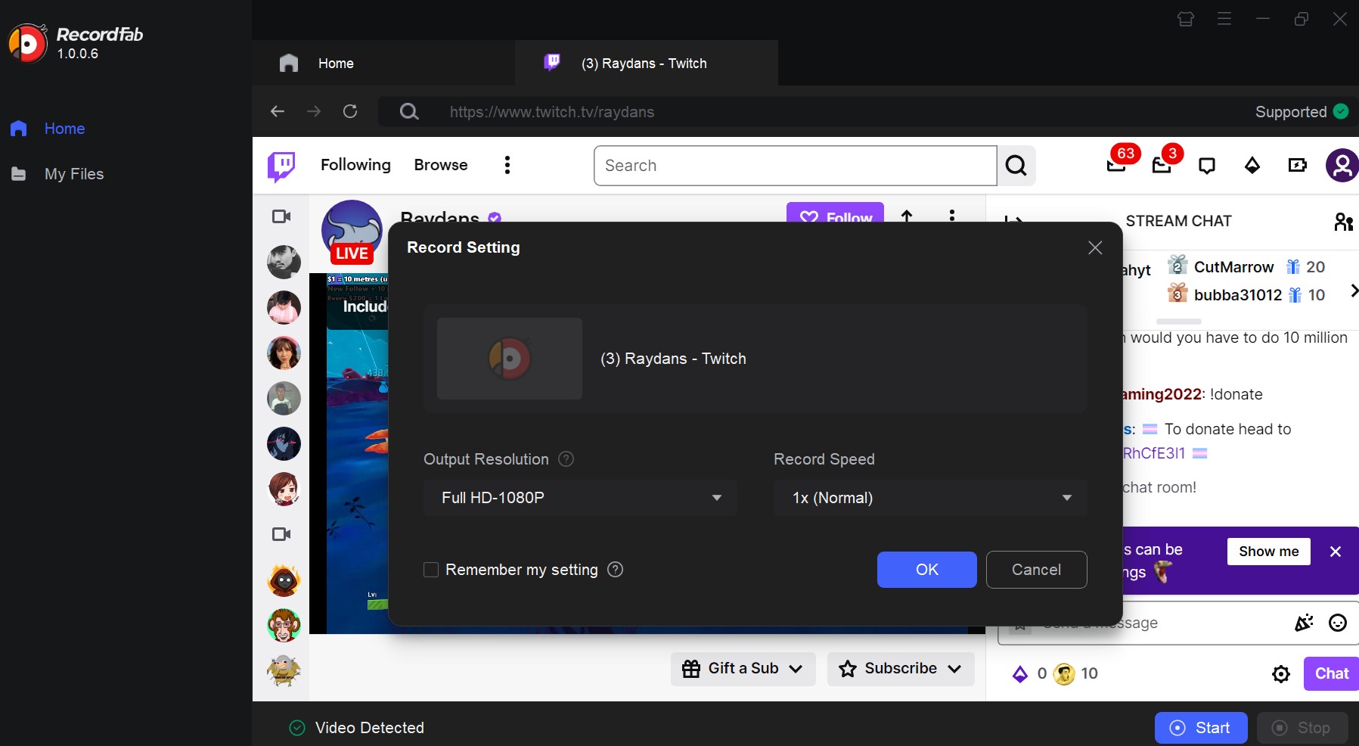Click the Show me button in chat banner
Screen dimensions: 1359x746
[1269, 552]
